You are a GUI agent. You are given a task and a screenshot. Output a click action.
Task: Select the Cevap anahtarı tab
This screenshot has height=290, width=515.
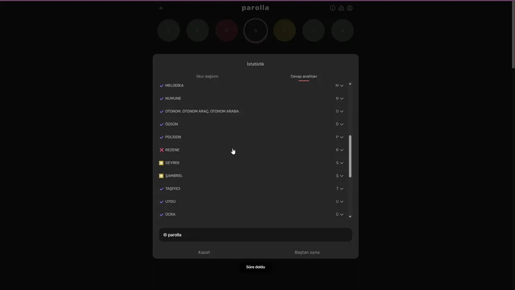click(x=304, y=76)
